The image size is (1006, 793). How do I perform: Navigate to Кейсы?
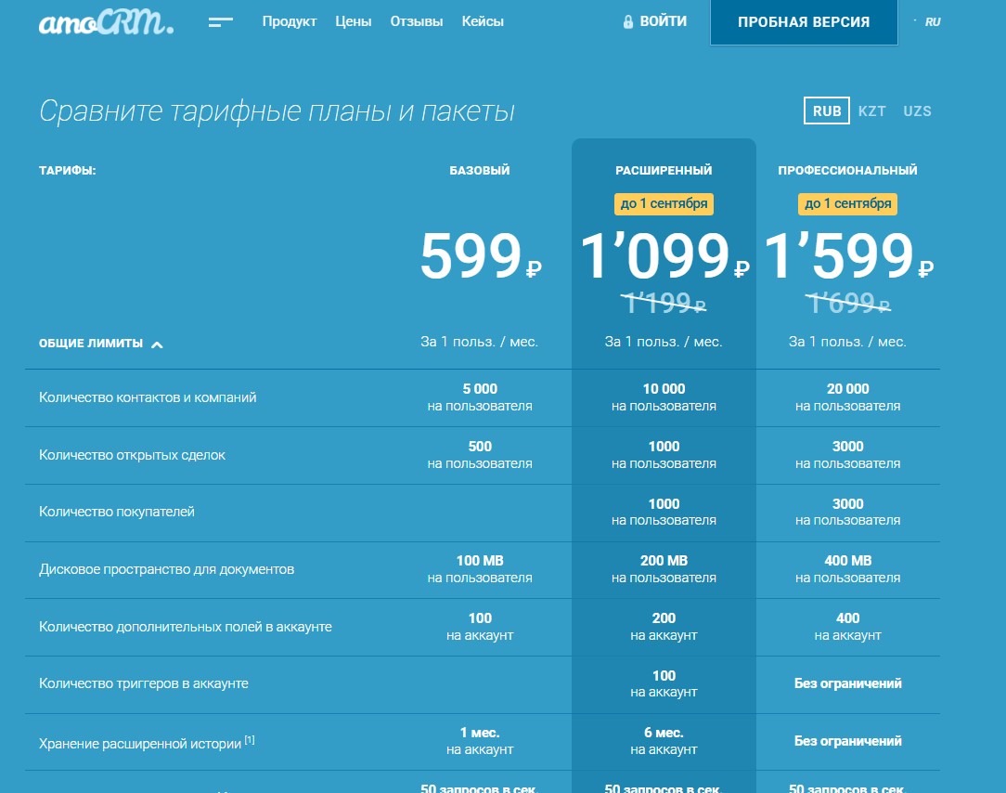click(483, 21)
